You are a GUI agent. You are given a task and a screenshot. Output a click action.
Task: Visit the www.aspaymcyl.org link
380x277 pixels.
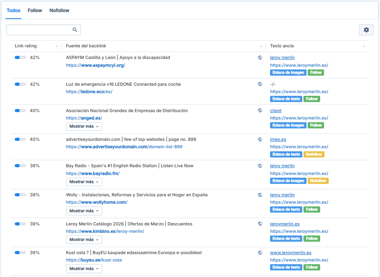[96, 65]
